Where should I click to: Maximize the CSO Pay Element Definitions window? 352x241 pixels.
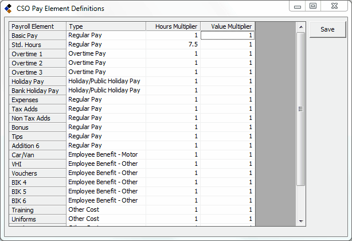click(x=312, y=6)
